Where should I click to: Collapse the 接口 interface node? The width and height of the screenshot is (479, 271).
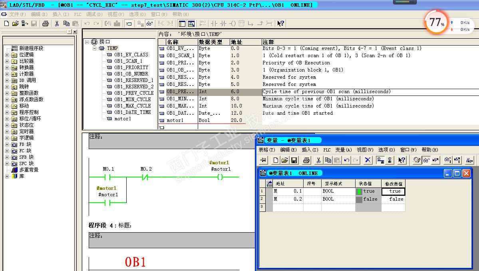tap(87, 42)
